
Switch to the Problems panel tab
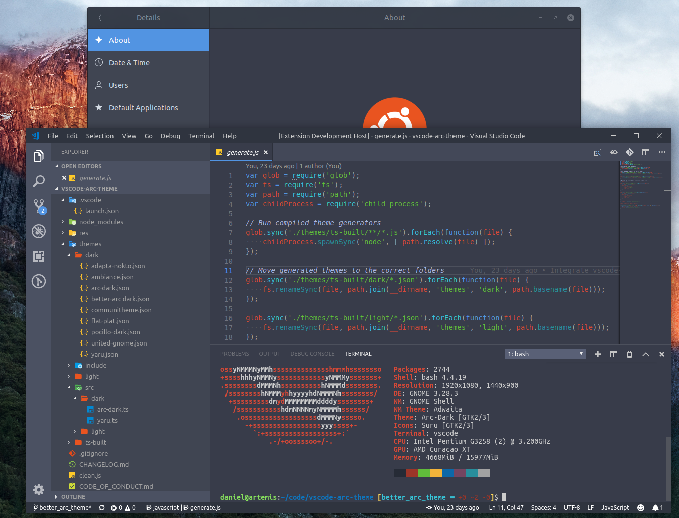coord(235,354)
